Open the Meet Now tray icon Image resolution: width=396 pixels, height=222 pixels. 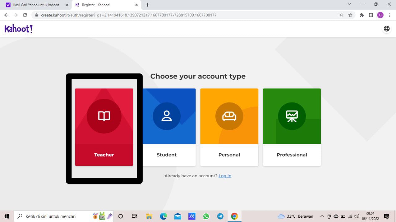pyautogui.click(x=329, y=216)
